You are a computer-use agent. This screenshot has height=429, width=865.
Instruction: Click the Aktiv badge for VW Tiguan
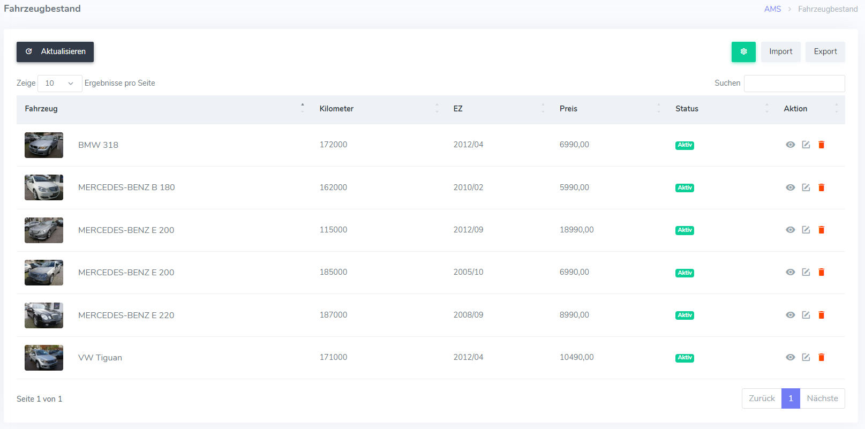[x=685, y=358]
